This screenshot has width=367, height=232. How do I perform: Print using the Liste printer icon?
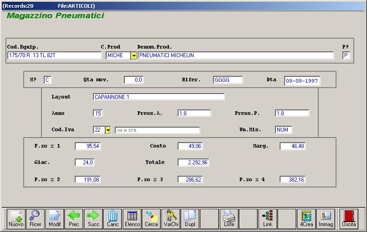(x=229, y=218)
